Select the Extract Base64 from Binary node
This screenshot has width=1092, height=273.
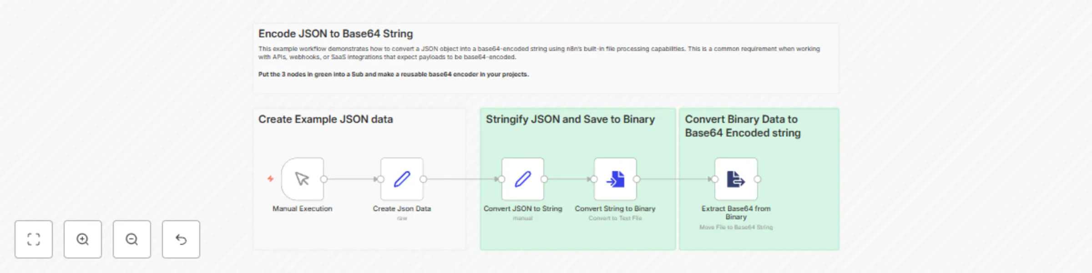pyautogui.click(x=735, y=180)
